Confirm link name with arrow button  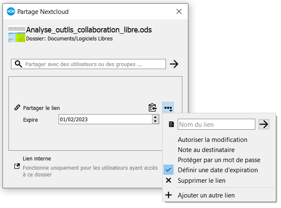(264, 124)
